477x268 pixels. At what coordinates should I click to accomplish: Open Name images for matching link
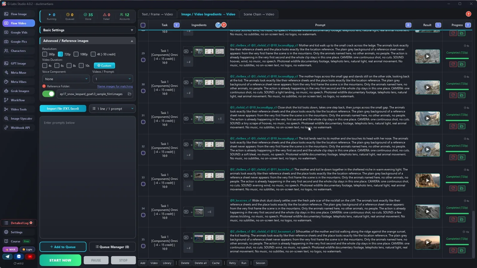(x=115, y=86)
